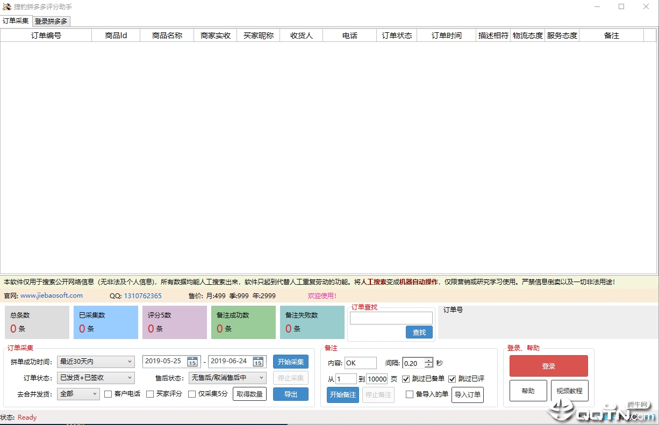The width and height of the screenshot is (659, 425).
Task: Click 开始采集 button
Action: click(291, 362)
